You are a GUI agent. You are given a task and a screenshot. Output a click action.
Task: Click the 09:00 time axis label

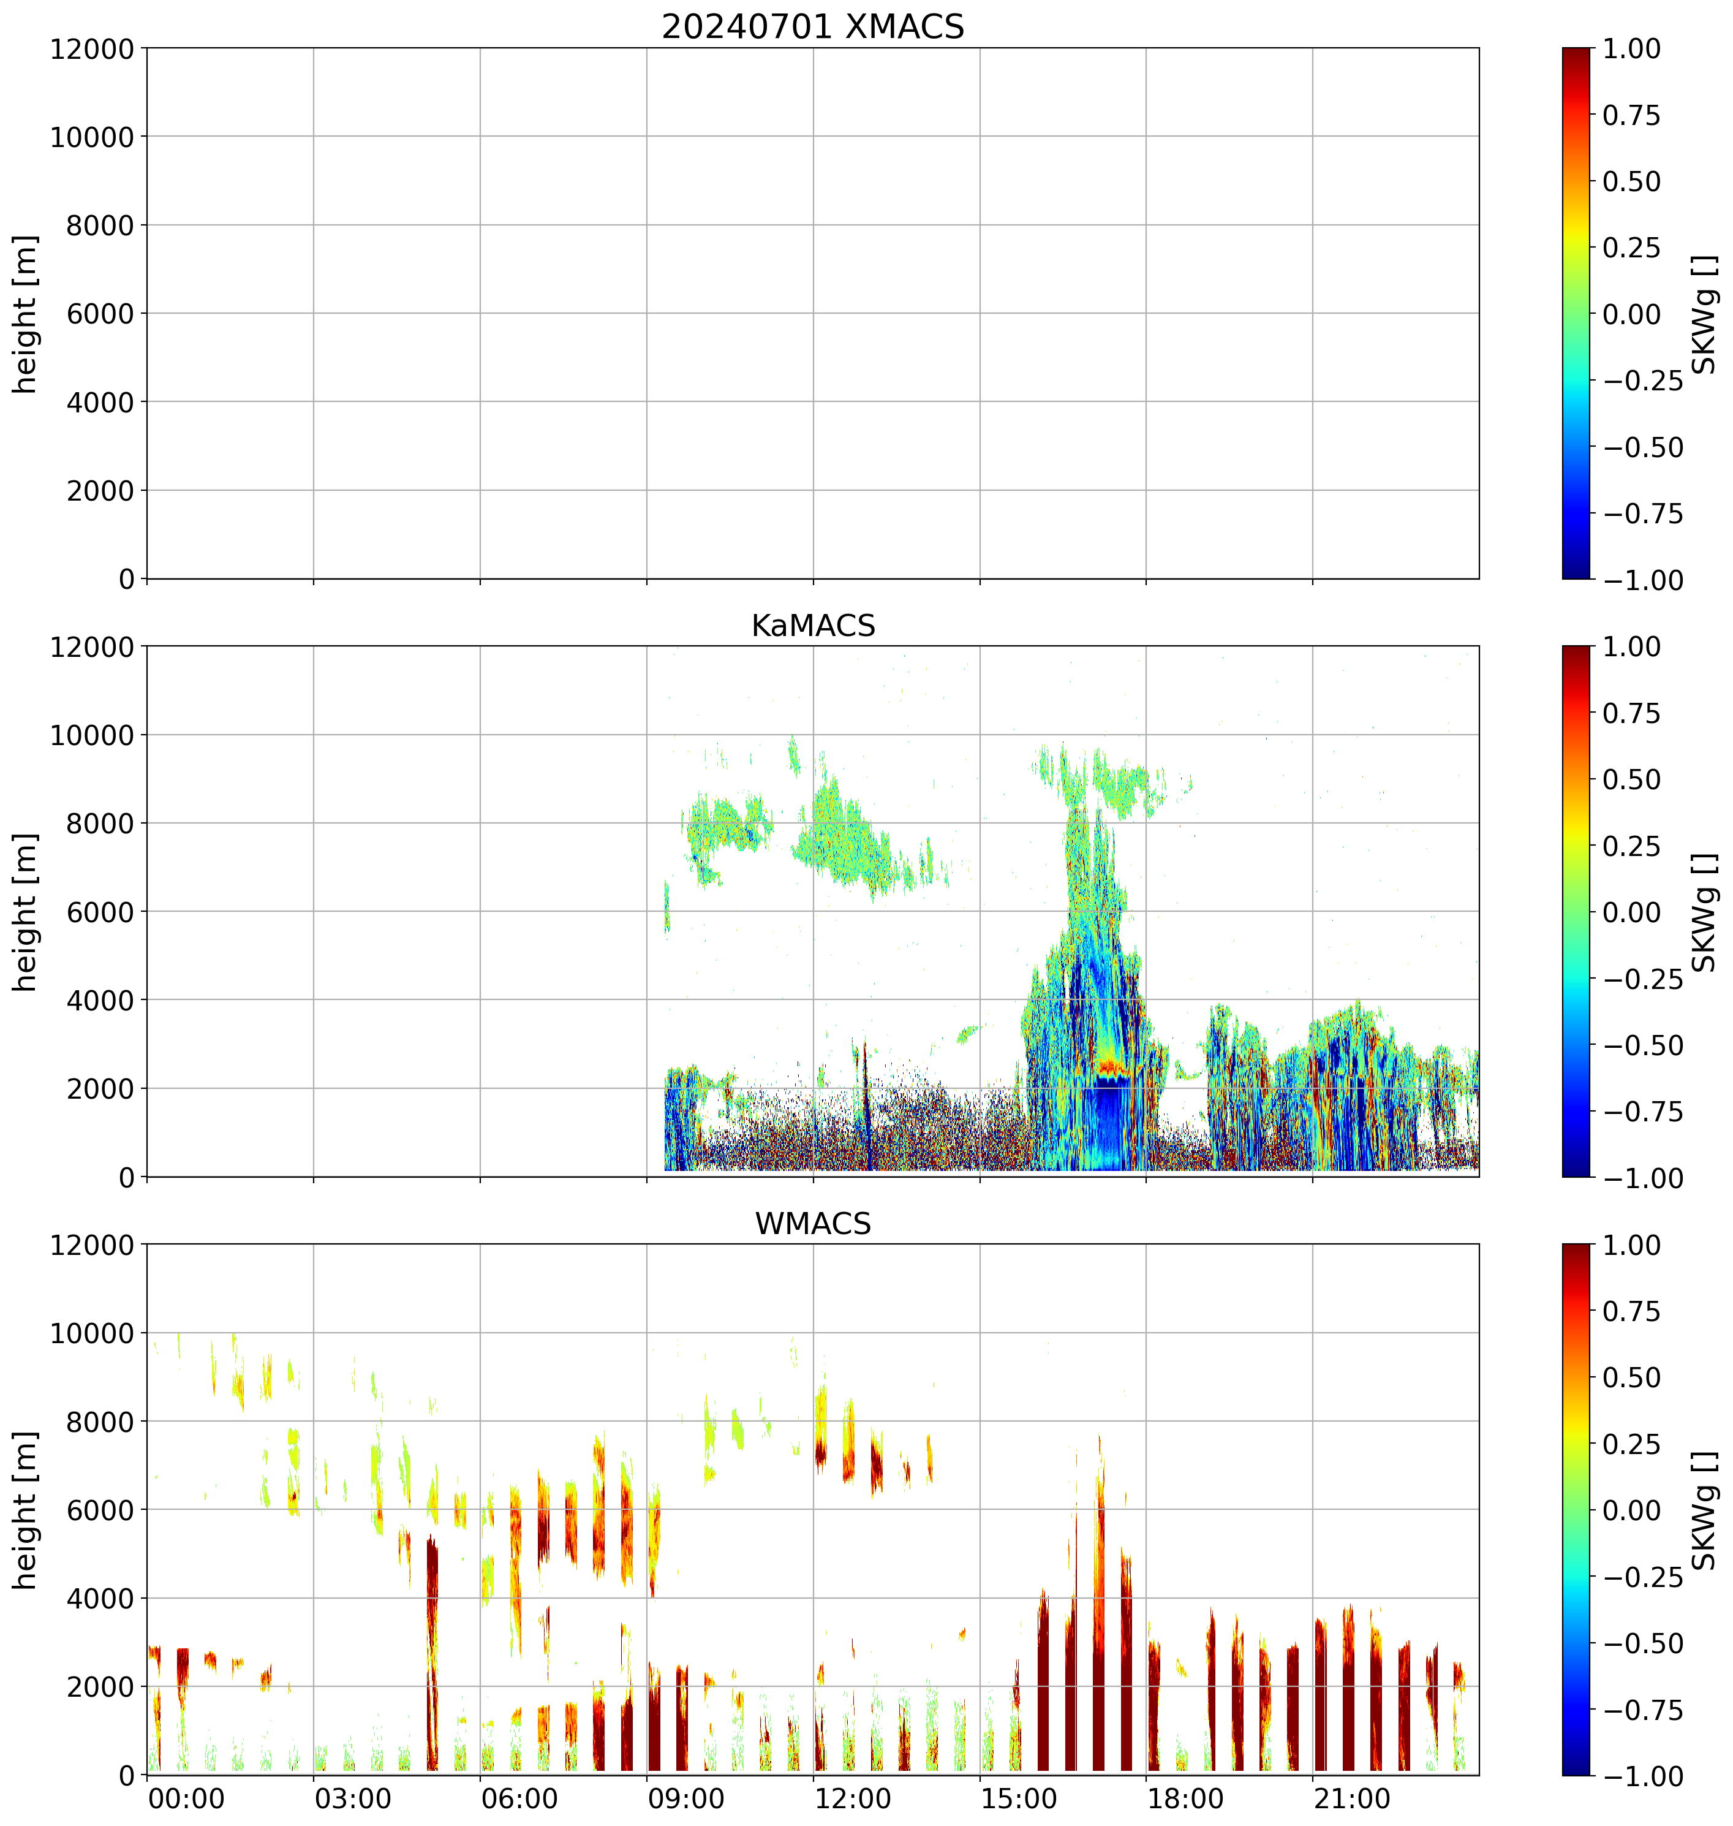[x=686, y=1799]
